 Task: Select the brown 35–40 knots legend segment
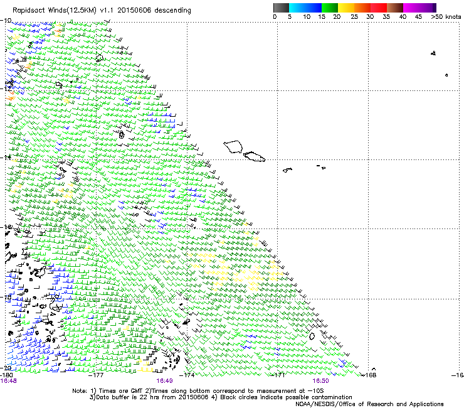(x=395, y=8)
